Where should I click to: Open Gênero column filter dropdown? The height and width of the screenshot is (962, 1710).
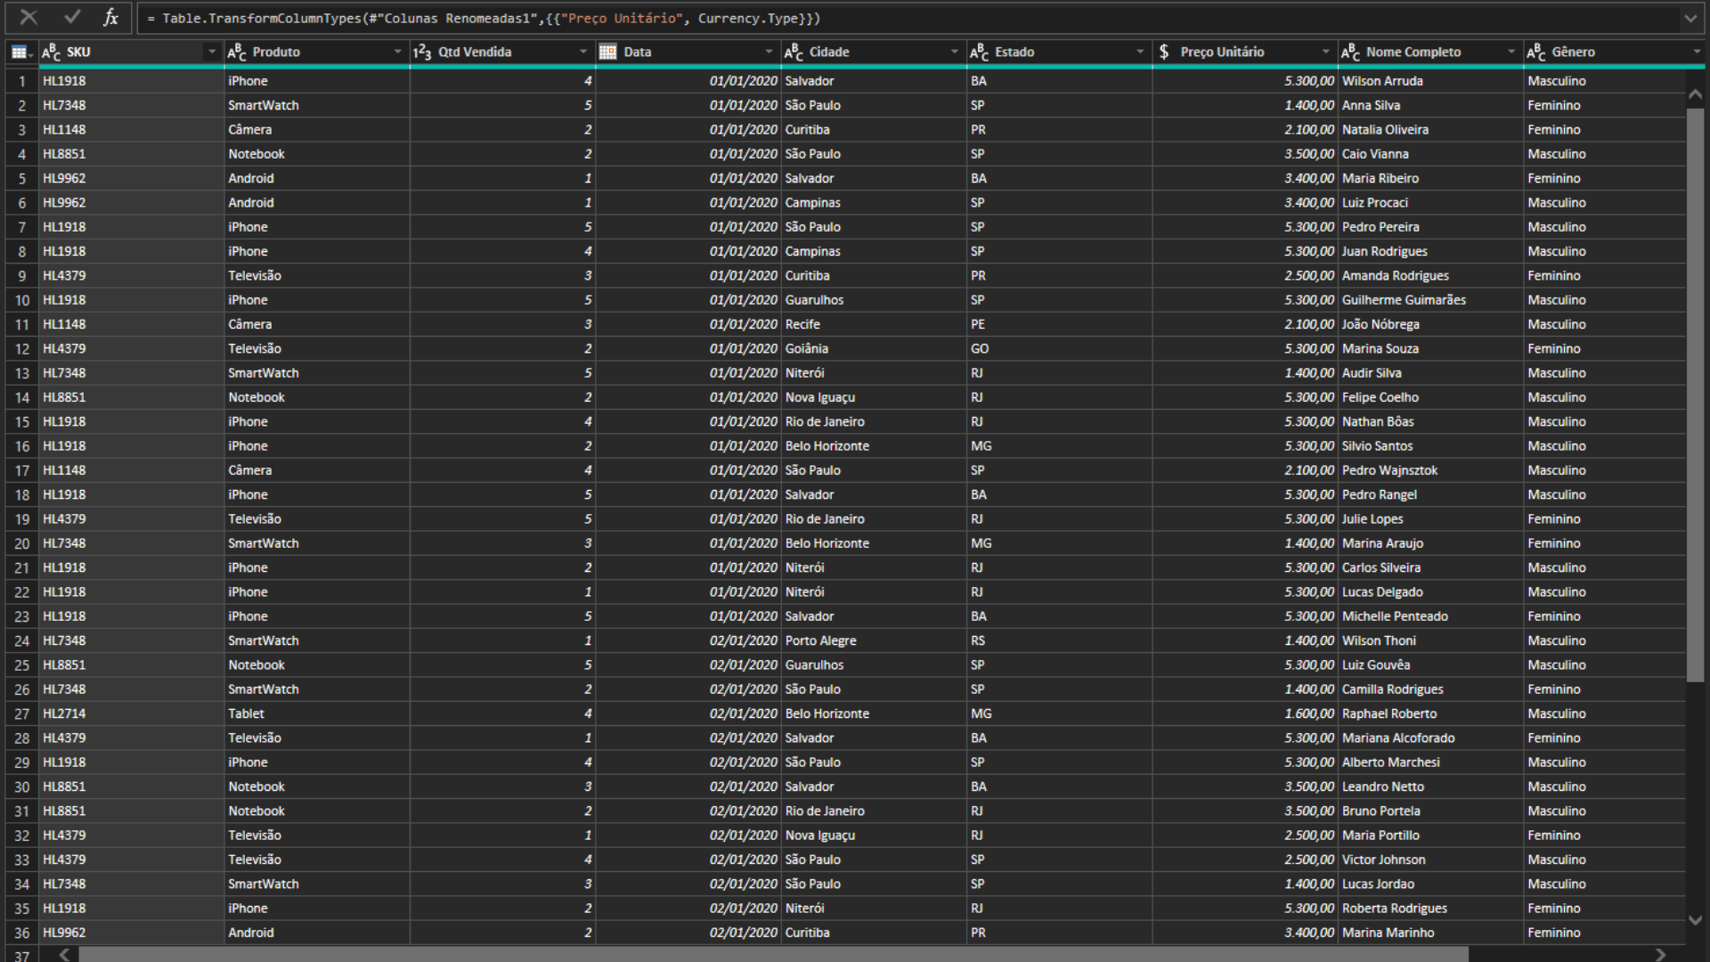tap(1697, 53)
